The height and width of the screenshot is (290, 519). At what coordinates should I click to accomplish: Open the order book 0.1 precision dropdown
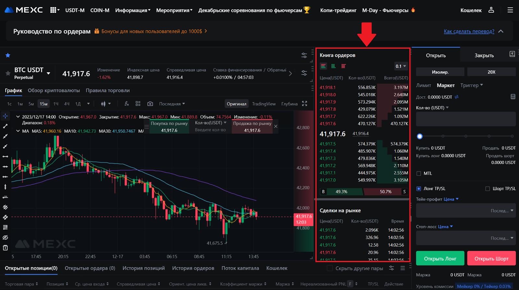click(x=401, y=66)
